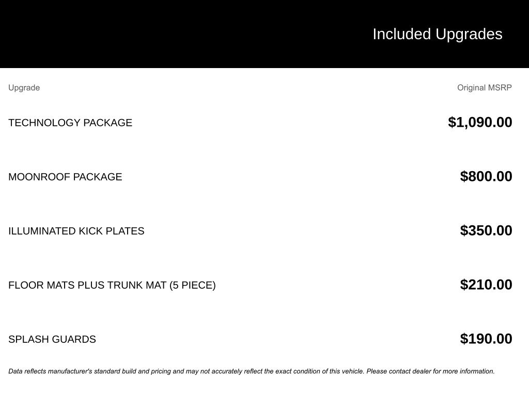Select the TECHNOLOGY PACKAGE upgrade name

(70, 123)
